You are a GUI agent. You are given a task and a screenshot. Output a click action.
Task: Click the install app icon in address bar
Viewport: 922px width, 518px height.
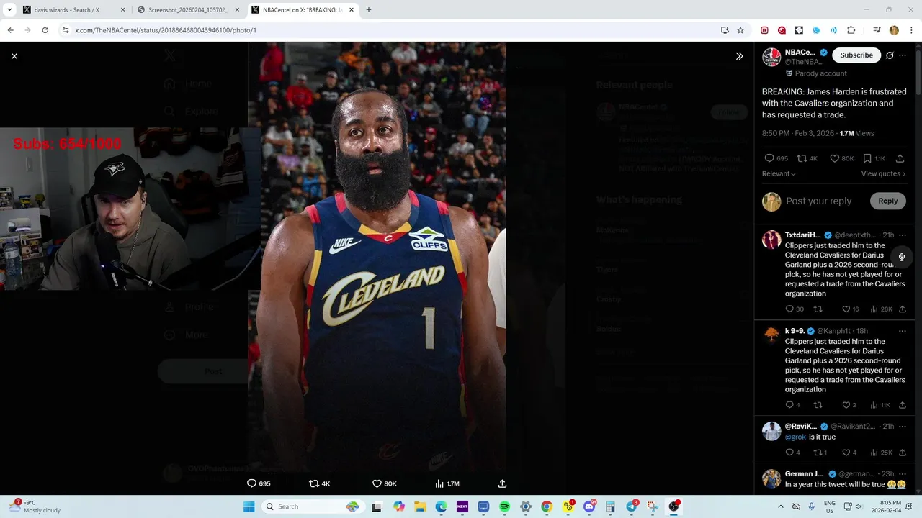point(725,30)
